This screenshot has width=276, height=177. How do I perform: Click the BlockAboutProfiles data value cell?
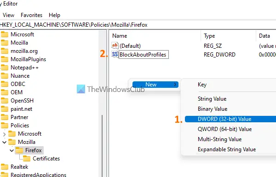pos(267,55)
